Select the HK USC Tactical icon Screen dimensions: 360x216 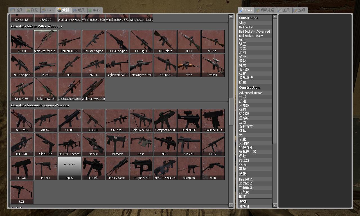[69, 145]
